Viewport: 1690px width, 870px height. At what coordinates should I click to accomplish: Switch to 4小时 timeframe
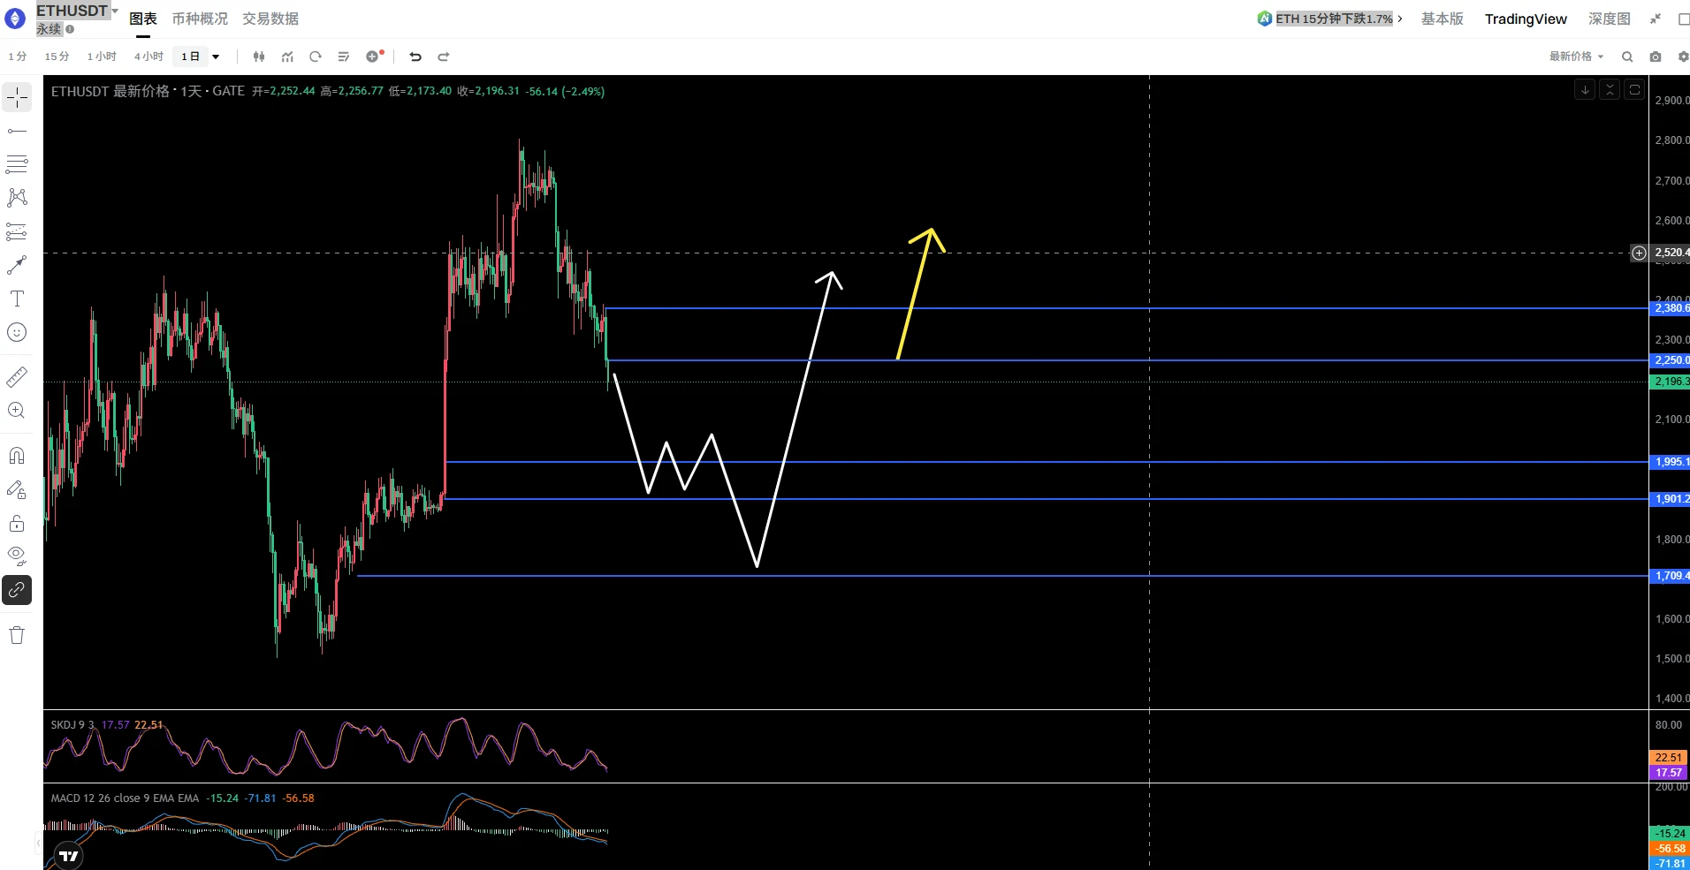148,57
